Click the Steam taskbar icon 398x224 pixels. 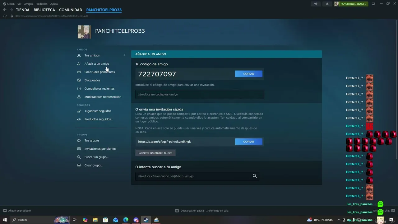click(x=146, y=220)
